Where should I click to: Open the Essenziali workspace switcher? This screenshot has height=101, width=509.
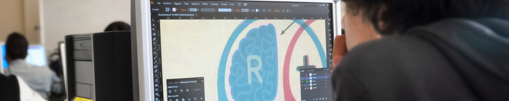(296, 5)
